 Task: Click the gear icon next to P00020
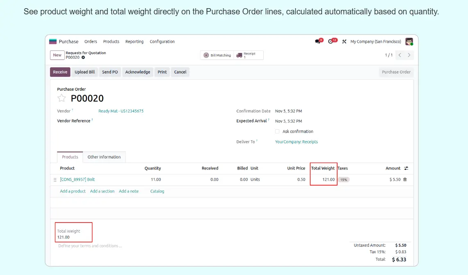click(x=83, y=57)
